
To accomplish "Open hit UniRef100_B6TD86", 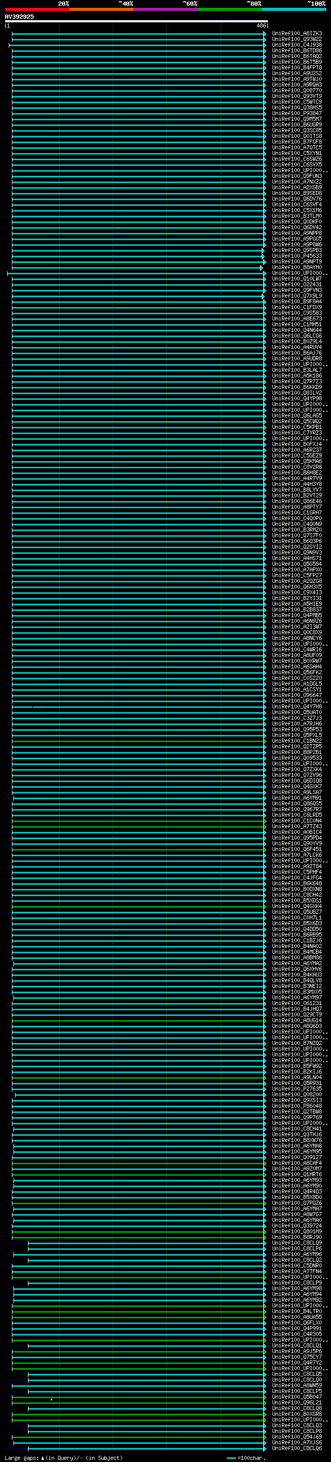I will (x=297, y=50).
